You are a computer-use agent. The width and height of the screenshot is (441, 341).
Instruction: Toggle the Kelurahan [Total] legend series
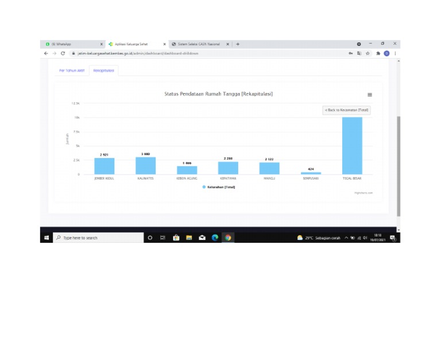point(219,187)
